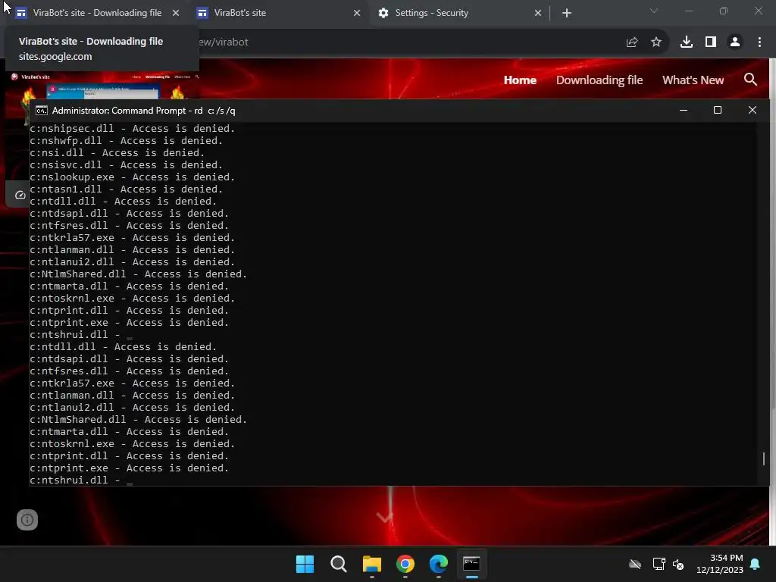Click the site search magnifier icon
The width and height of the screenshot is (776, 582).
tap(750, 80)
